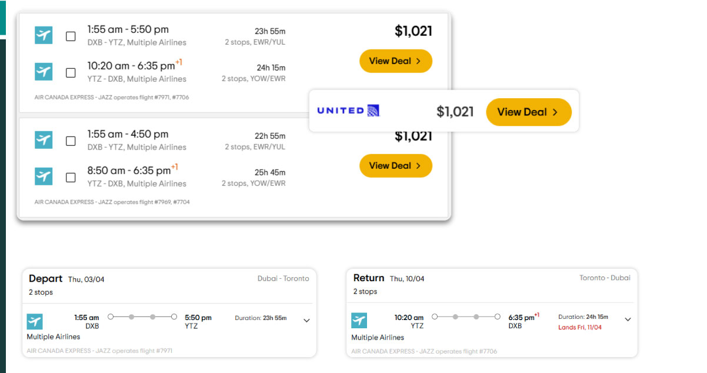Check the box for the 1:55 am - 5:50 pm flight

coord(71,35)
